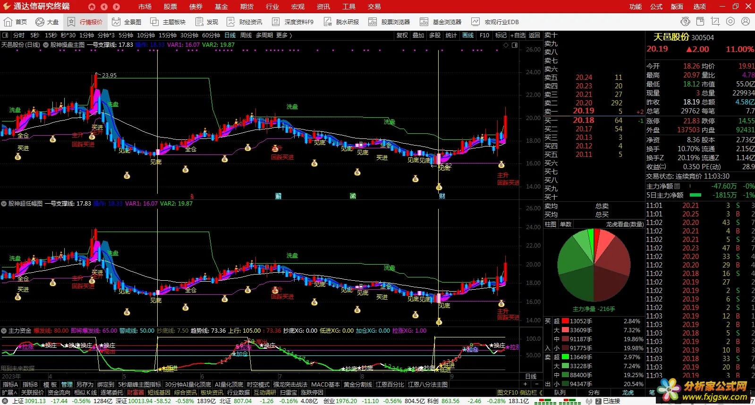755x405 pixels.
Task: Toggle the 股神超低幅图 indicator check circle
Action: click(x=4, y=204)
